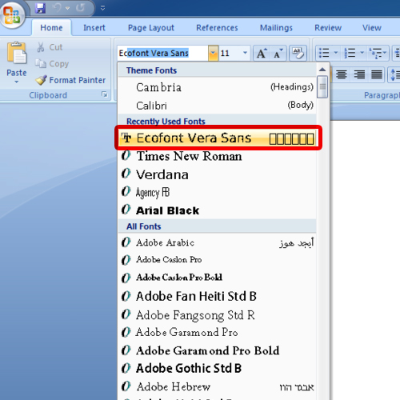Pick Adobe Fangsong Std R
This screenshot has height=400, width=400.
[217, 315]
